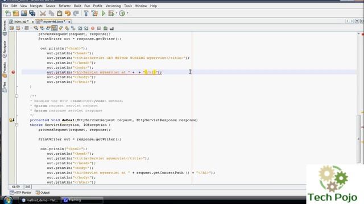364x204 pixels.
Task: Toggle Highlight Search in editor toolbar
Action: point(55,28)
